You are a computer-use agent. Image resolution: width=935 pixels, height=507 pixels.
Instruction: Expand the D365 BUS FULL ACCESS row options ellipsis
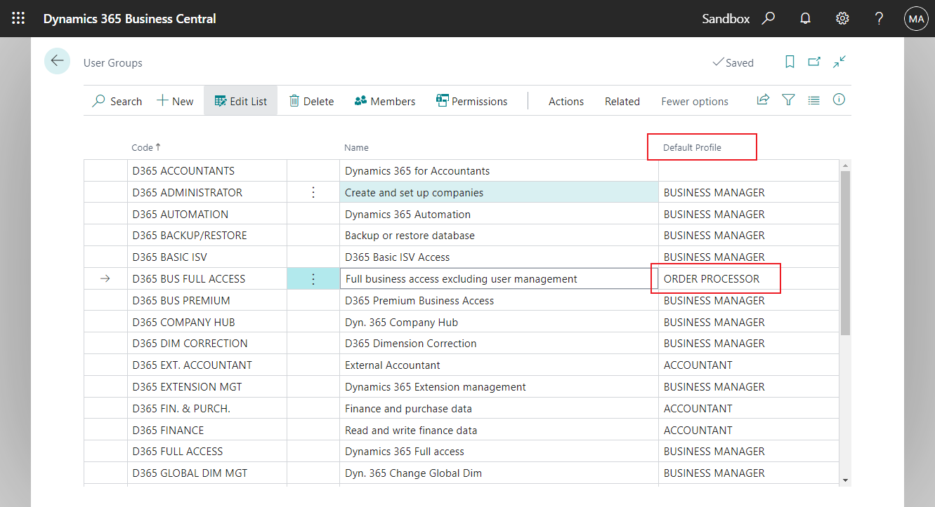313,278
